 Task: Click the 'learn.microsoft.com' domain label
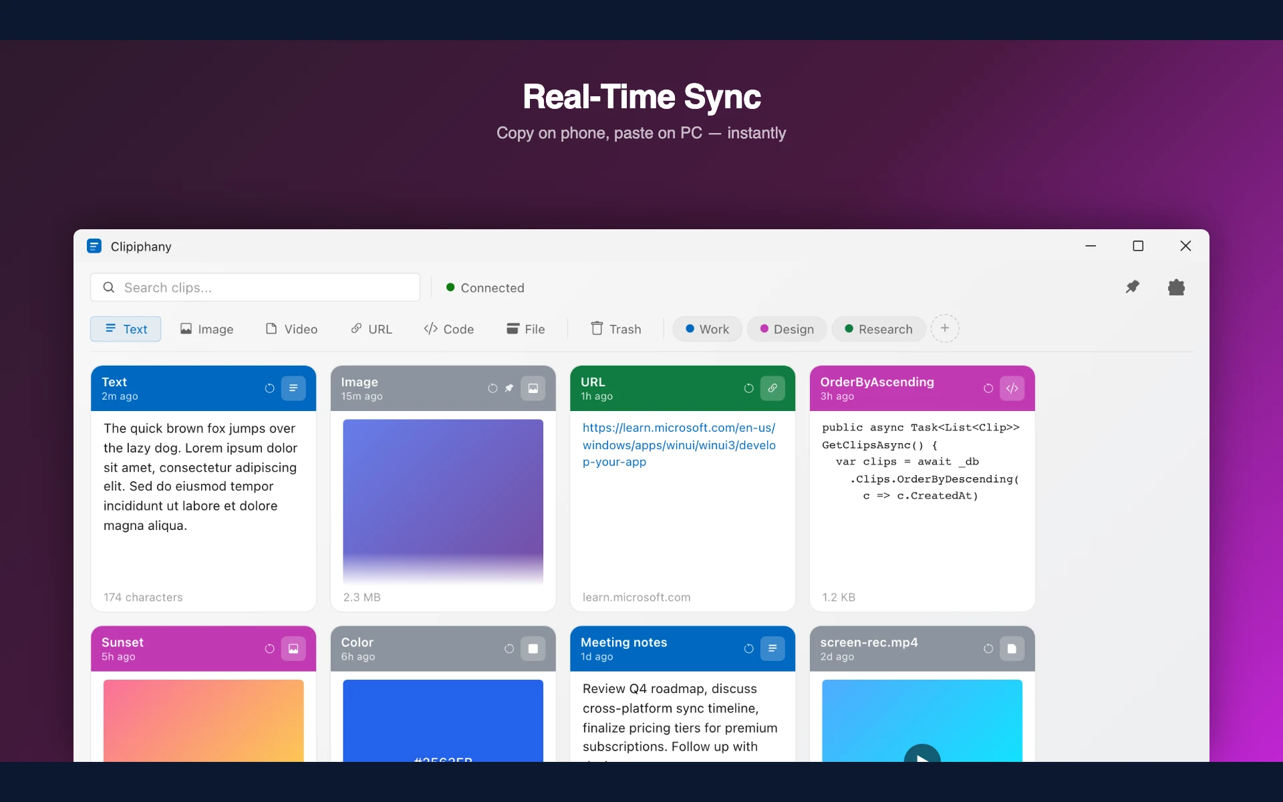point(636,597)
